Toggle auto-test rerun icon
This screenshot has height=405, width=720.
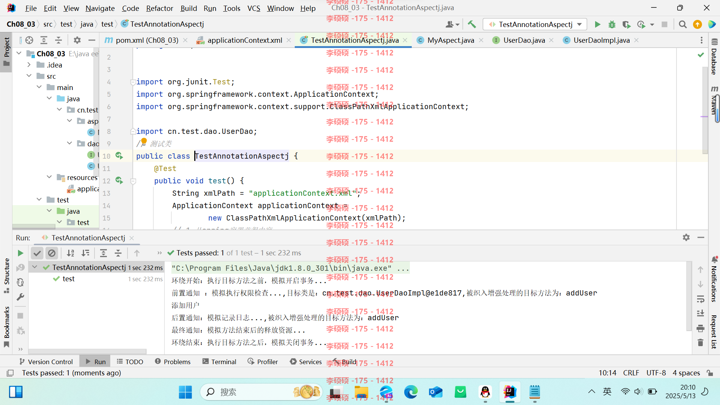(20, 282)
